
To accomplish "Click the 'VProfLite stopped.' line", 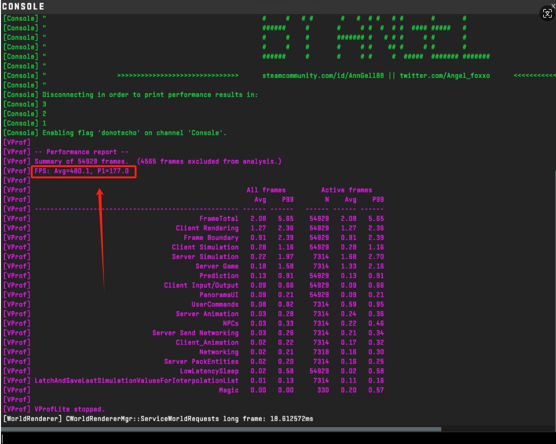I will click(x=69, y=409).
